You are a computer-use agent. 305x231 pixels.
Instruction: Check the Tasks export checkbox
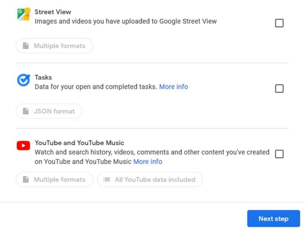tap(279, 88)
